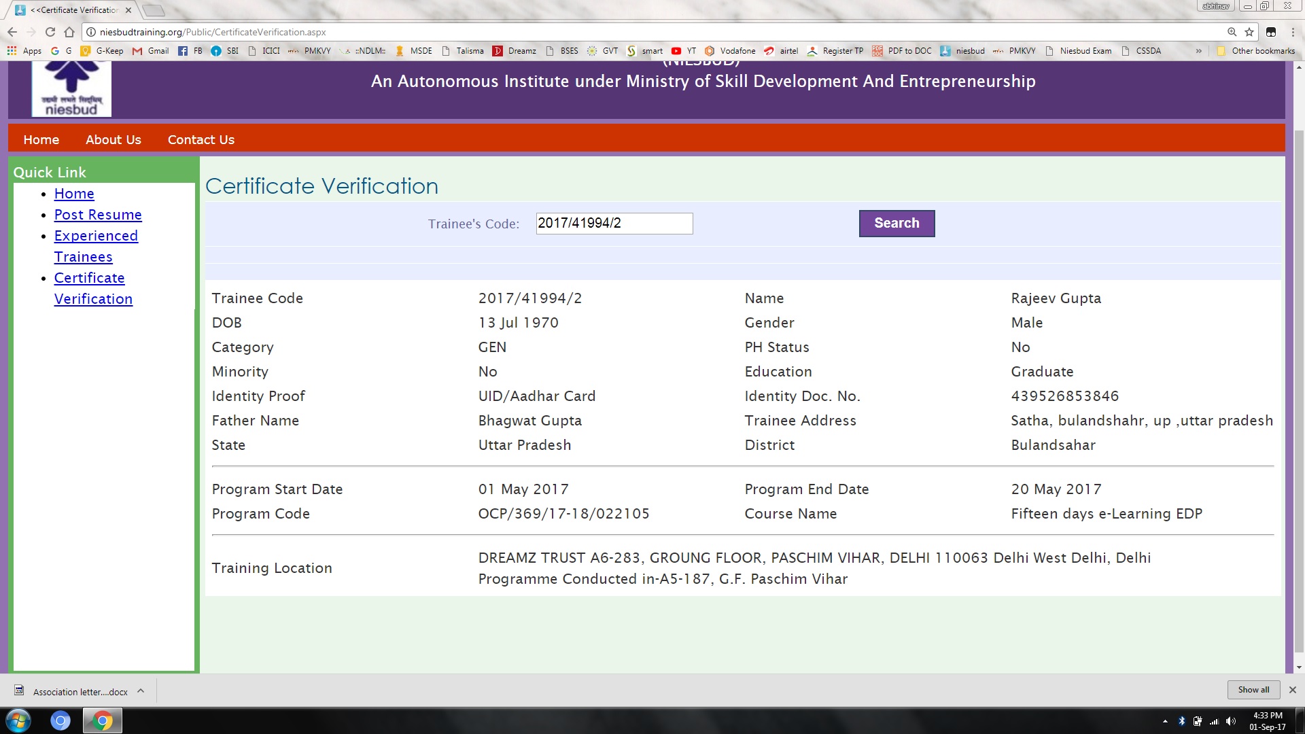Open Chrome from the Windows taskbar
The height and width of the screenshot is (734, 1305).
[x=103, y=720]
